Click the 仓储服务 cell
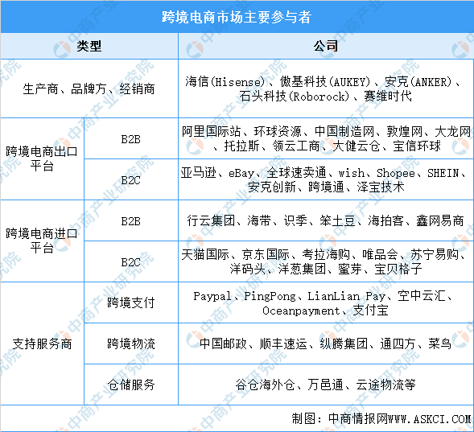 tap(131, 385)
